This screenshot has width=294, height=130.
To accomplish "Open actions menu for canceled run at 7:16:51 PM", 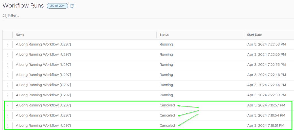I will coord(8,125).
